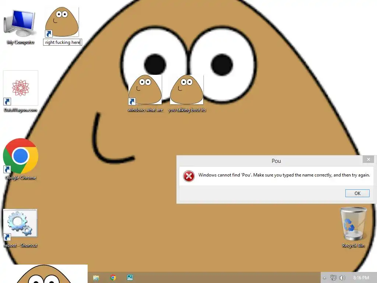Click the red error icon in the dialog
377x283 pixels.
(189, 176)
